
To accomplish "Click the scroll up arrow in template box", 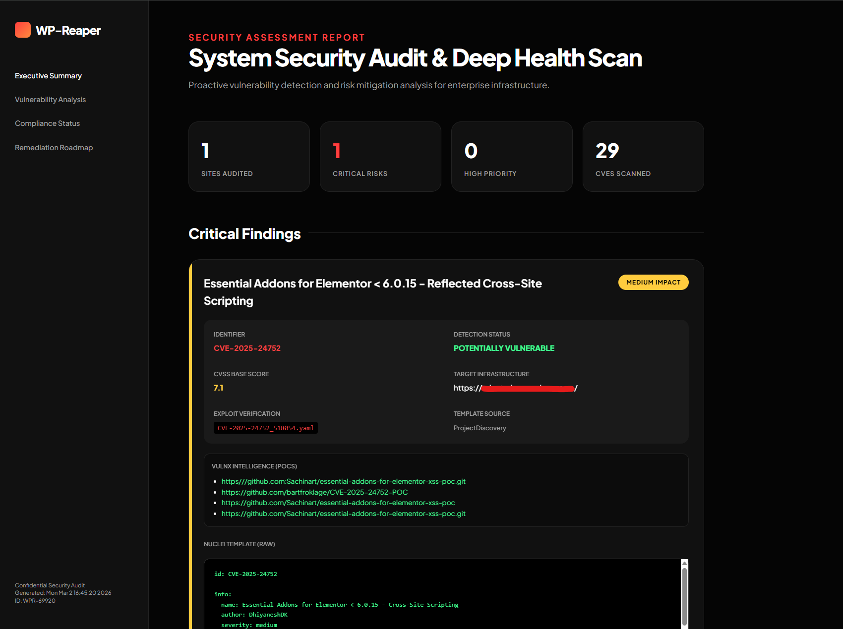I will click(684, 563).
